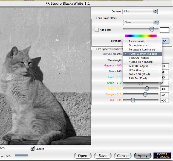Click the white filter color swatch
Image resolution: width=173 pixels, height=161 pixels.
(164, 30)
